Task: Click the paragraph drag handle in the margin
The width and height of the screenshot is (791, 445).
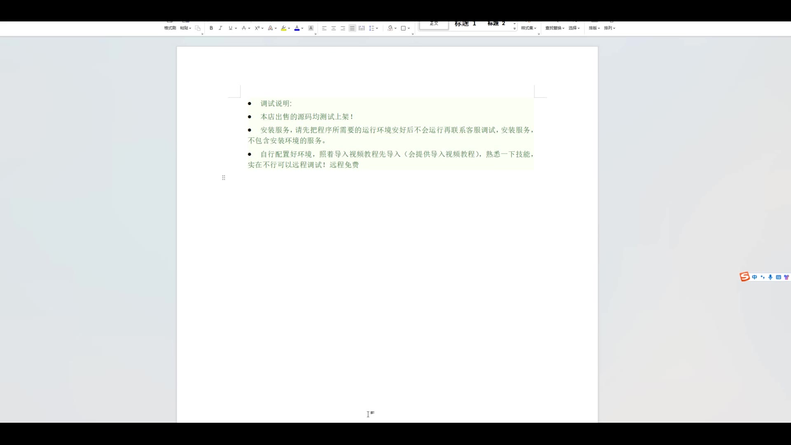Action: tap(223, 178)
